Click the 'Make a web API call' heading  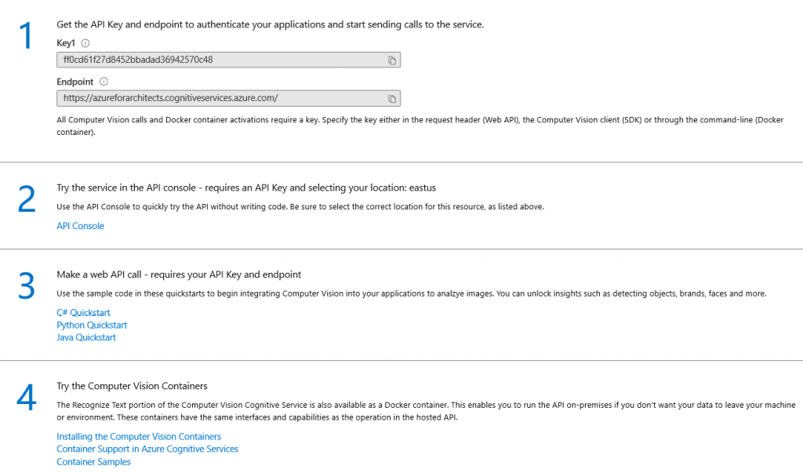pyautogui.click(x=179, y=275)
